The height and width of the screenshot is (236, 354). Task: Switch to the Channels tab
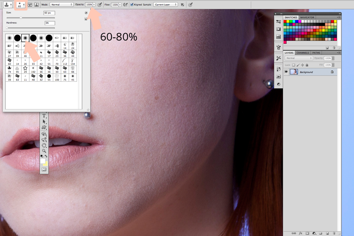(303, 52)
